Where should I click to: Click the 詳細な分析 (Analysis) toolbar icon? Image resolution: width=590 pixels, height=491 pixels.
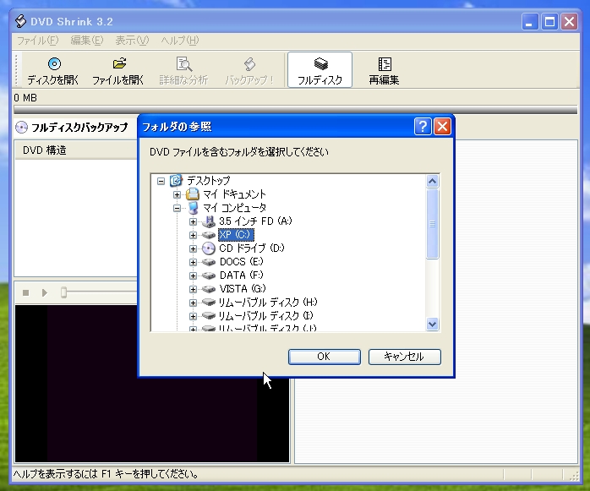[184, 64]
